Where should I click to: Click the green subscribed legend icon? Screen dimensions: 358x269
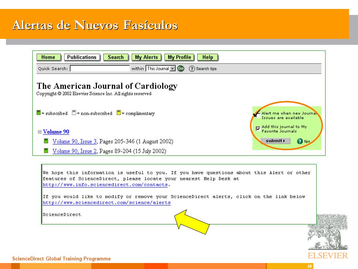[x=38, y=112]
